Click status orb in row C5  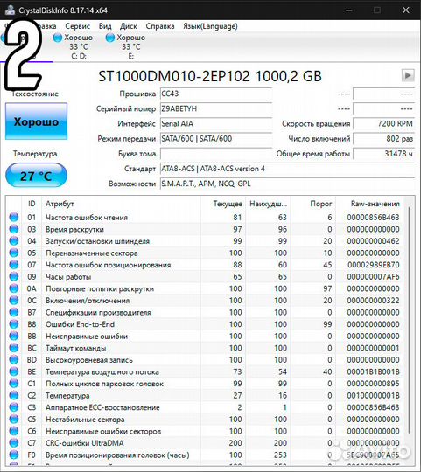(x=13, y=419)
